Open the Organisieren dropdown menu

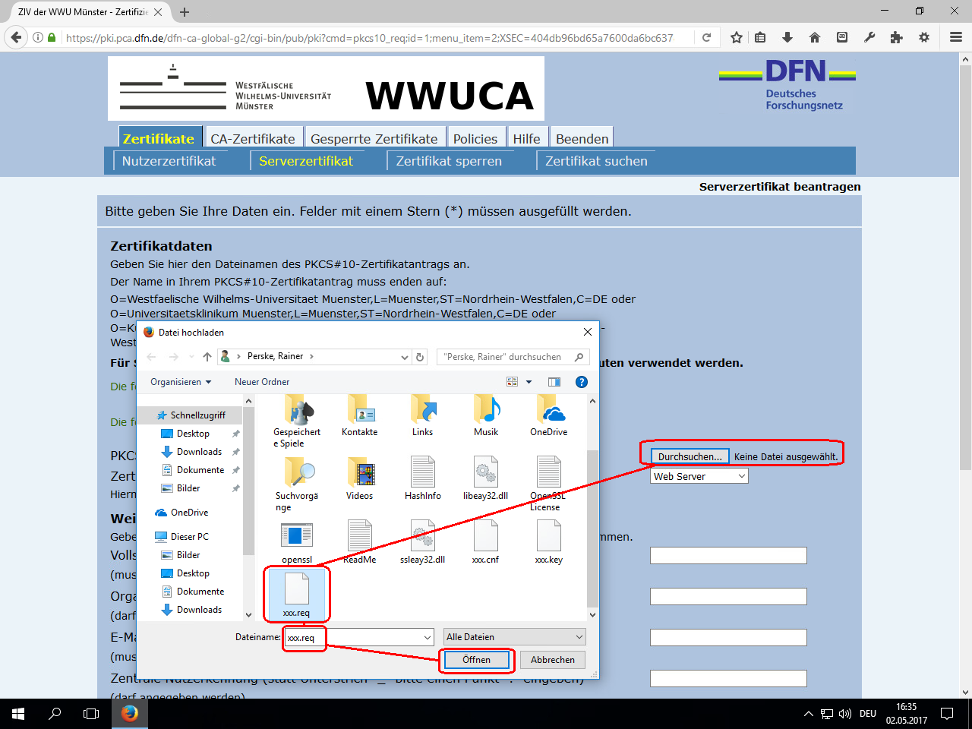[181, 382]
